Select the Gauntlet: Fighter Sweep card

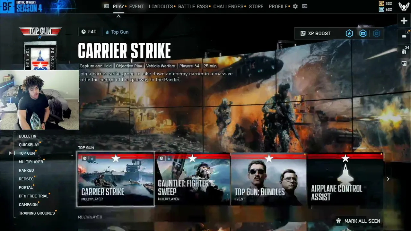(192, 179)
